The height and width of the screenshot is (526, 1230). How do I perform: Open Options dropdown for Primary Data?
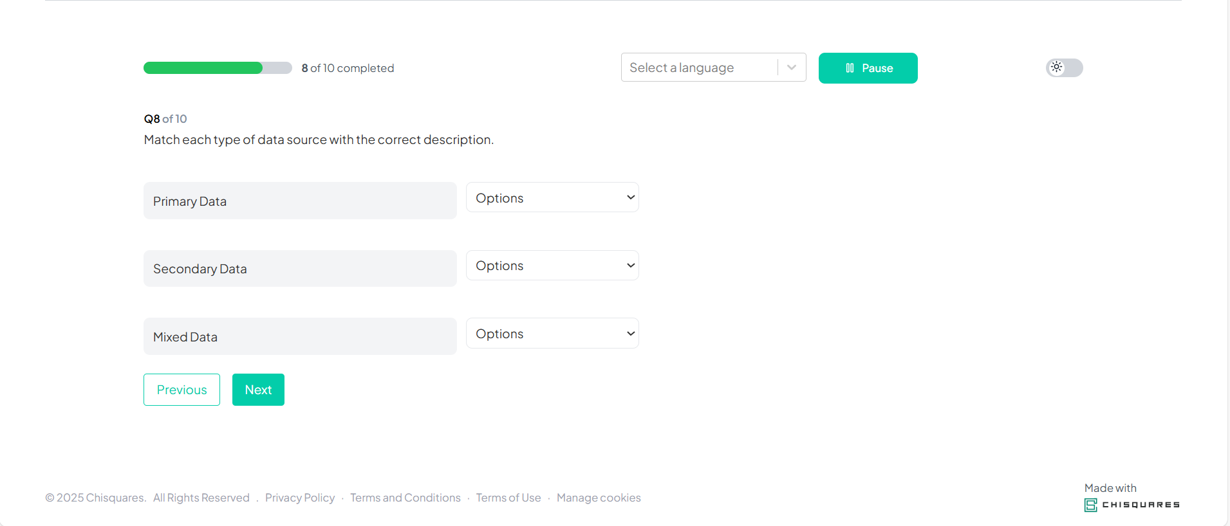pos(552,197)
